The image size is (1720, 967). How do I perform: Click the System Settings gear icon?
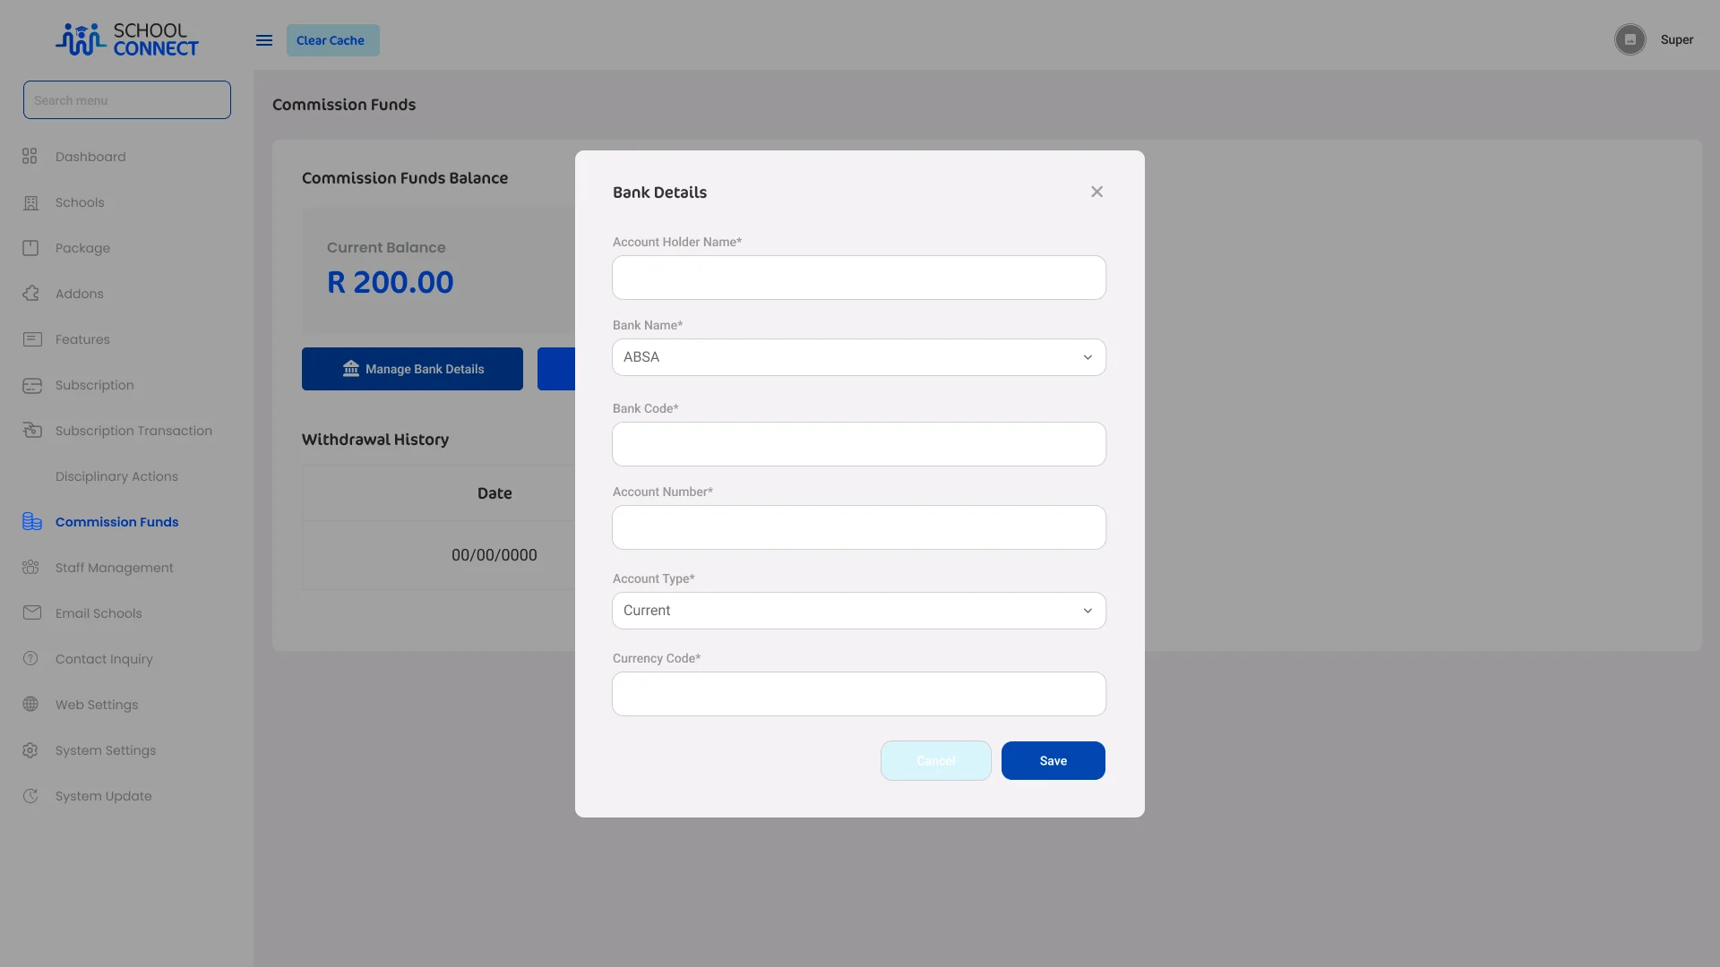tap(30, 750)
